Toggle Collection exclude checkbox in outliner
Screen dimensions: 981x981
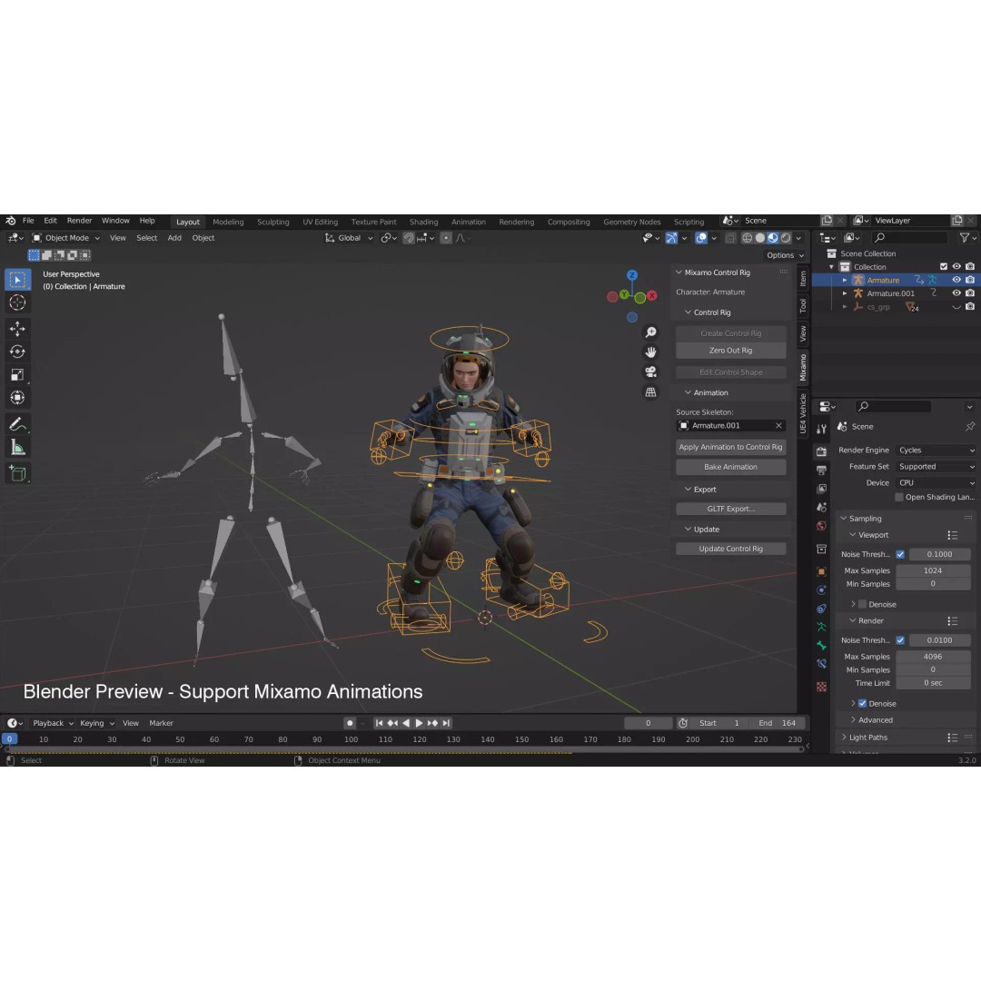(x=944, y=266)
